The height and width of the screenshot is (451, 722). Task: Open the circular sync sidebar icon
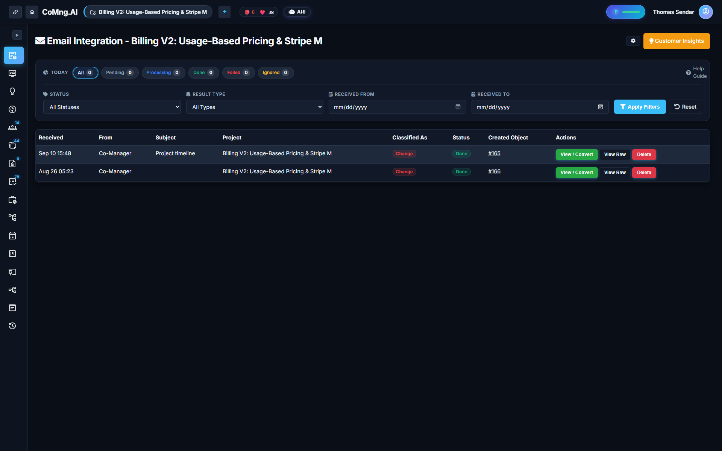(12, 109)
